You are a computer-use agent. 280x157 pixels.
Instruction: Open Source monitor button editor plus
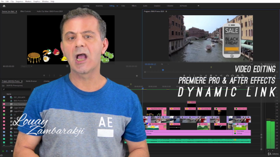[137, 76]
